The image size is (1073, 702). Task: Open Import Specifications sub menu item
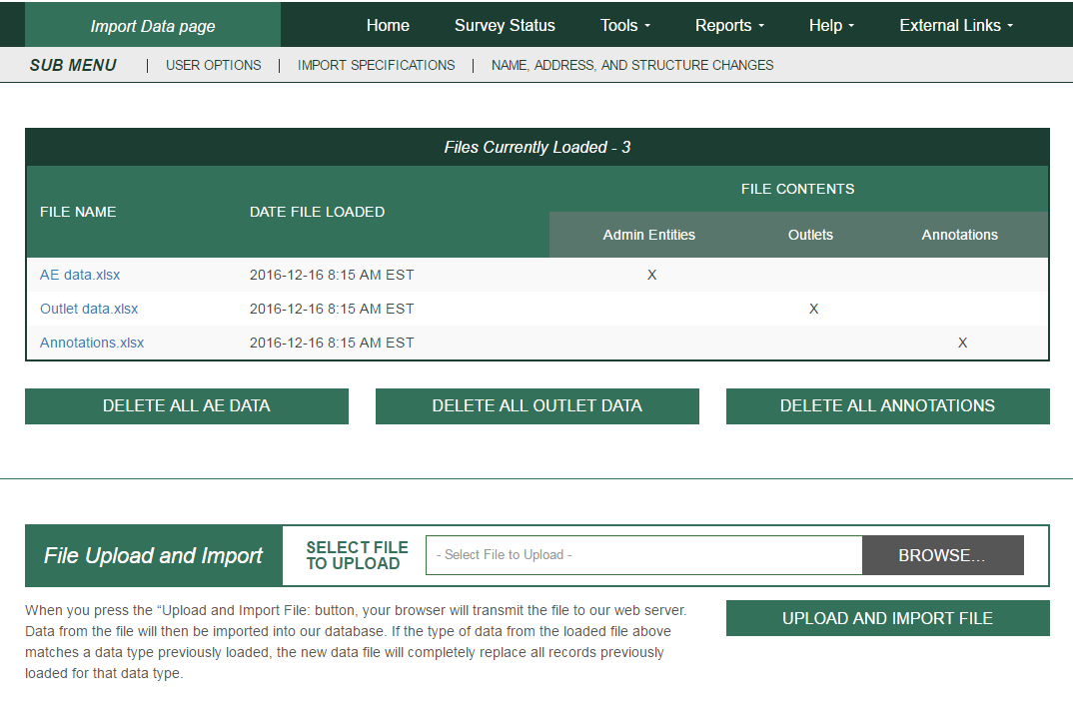tap(377, 65)
